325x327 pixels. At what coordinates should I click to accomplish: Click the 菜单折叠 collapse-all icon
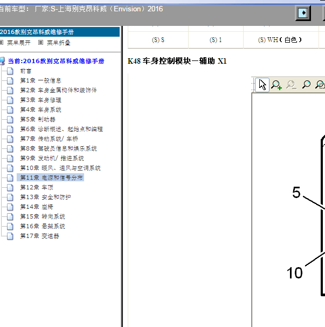(40, 43)
